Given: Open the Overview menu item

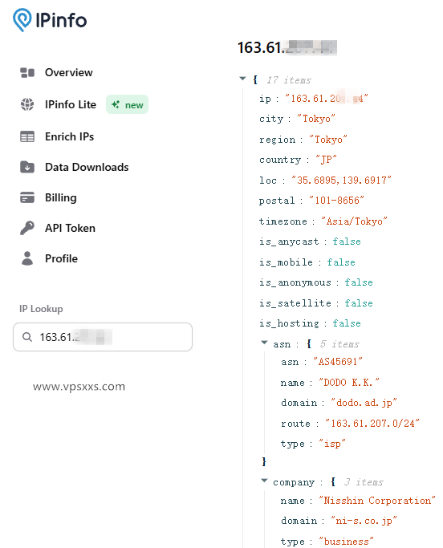Looking at the screenshot, I should coord(69,73).
